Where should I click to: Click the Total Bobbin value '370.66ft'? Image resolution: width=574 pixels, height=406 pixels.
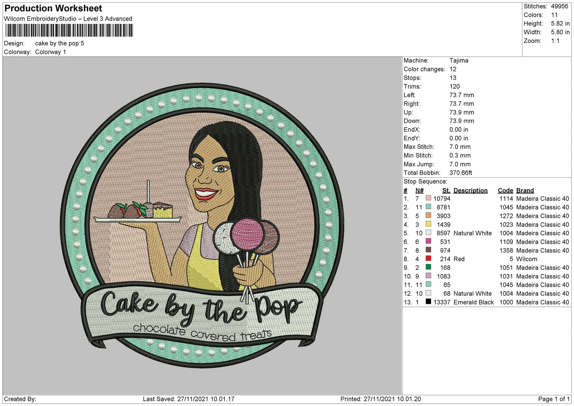[461, 173]
